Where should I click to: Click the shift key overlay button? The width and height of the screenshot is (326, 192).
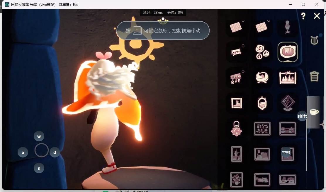pyautogui.click(x=302, y=116)
